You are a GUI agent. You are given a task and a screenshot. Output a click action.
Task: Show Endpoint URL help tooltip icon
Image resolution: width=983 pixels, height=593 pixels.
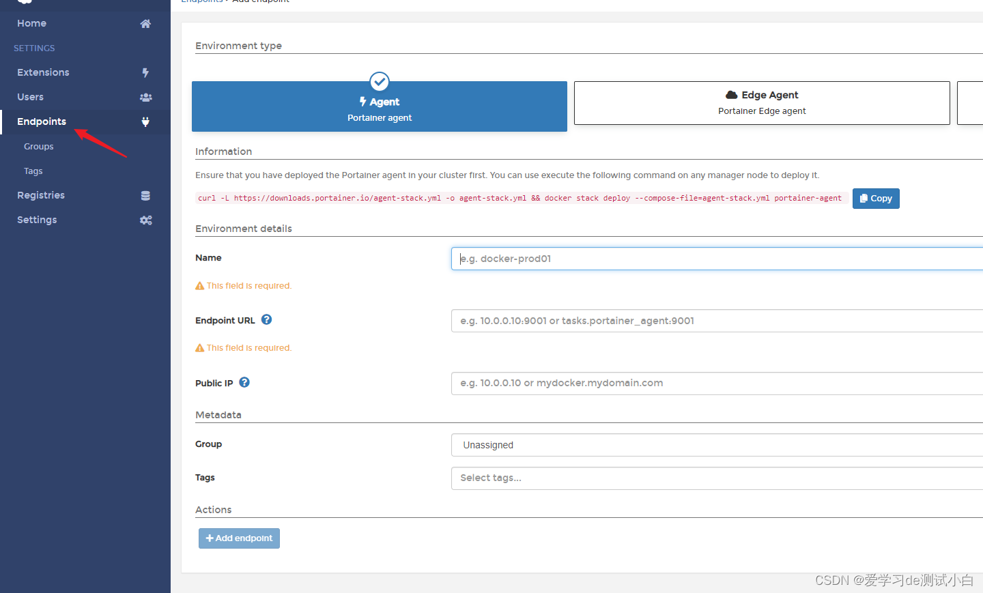(x=267, y=319)
